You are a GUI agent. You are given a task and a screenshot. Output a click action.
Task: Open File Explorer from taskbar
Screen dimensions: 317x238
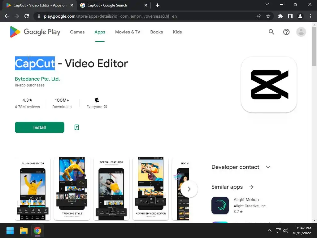[24, 231]
